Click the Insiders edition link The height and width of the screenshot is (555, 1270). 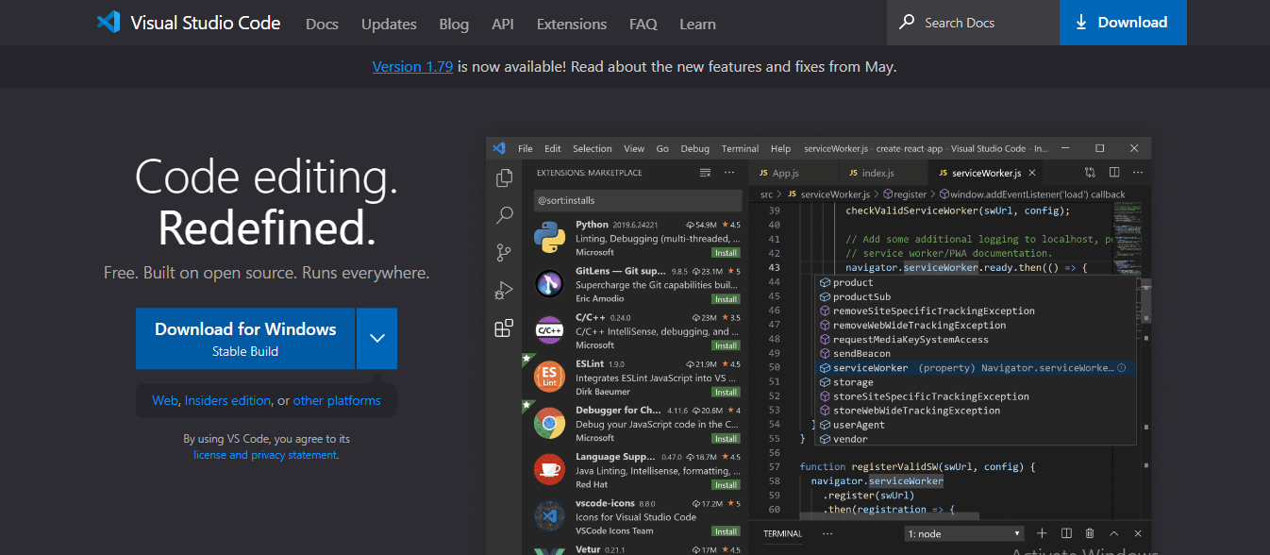[x=227, y=400]
